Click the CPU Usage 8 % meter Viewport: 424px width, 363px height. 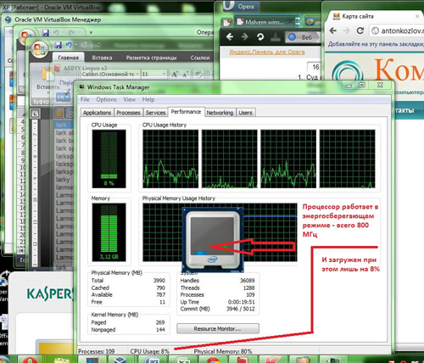(x=109, y=159)
